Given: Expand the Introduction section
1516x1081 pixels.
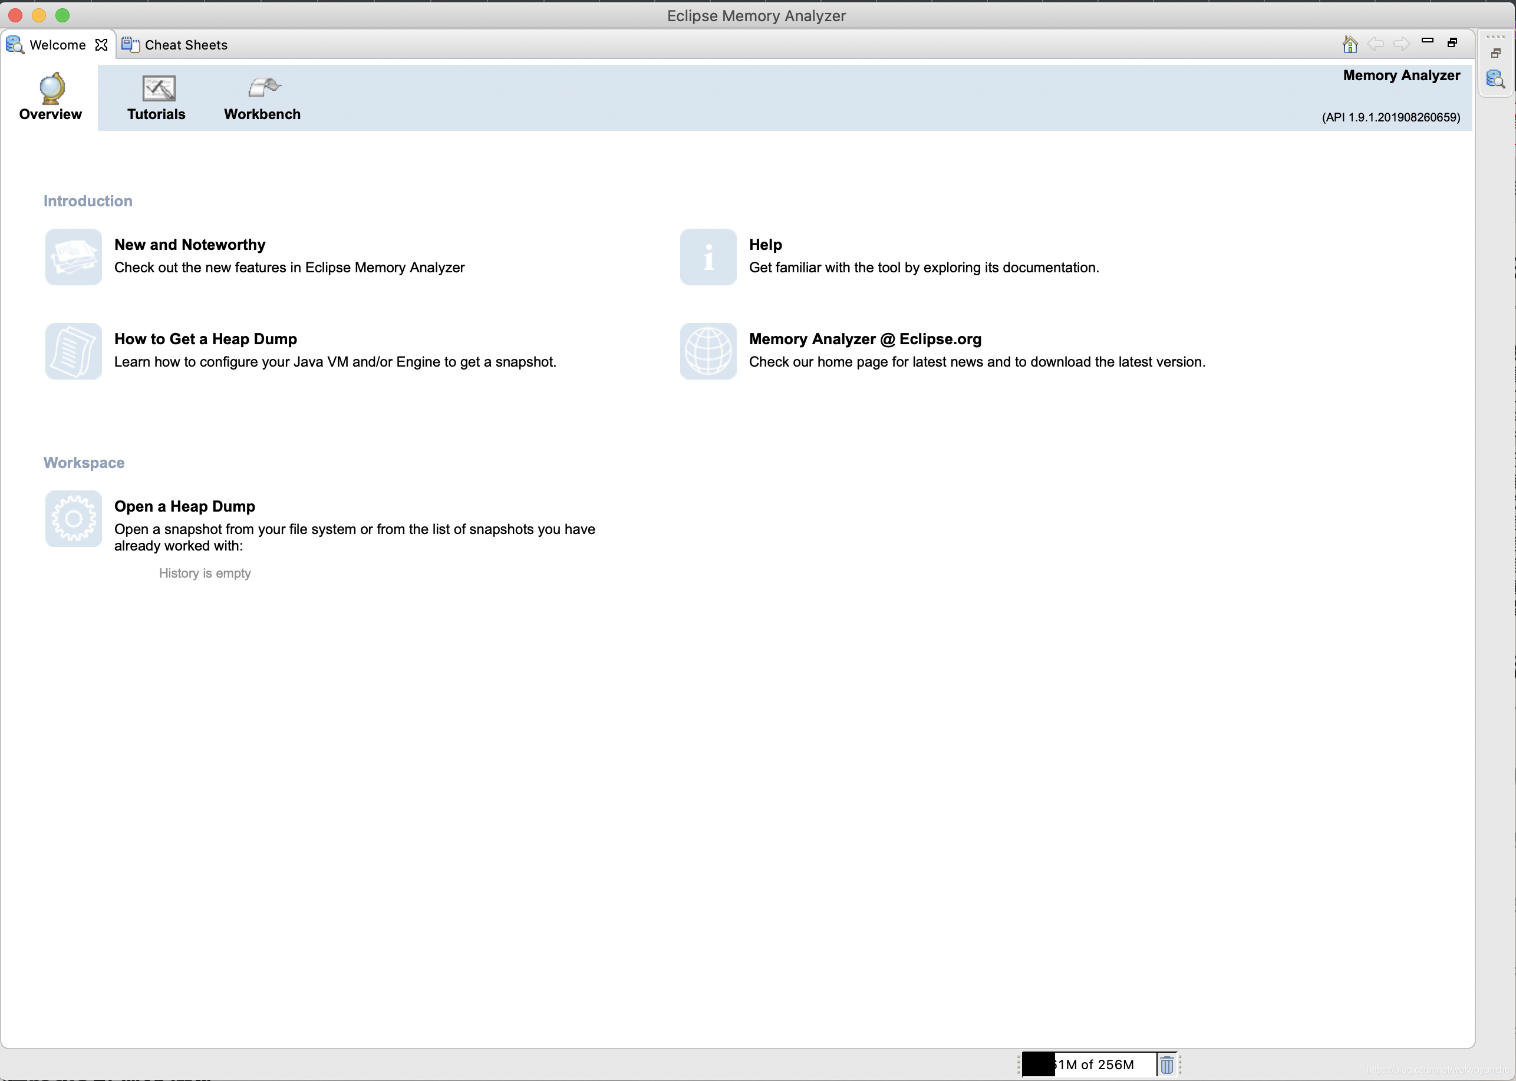Looking at the screenshot, I should pyautogui.click(x=87, y=201).
